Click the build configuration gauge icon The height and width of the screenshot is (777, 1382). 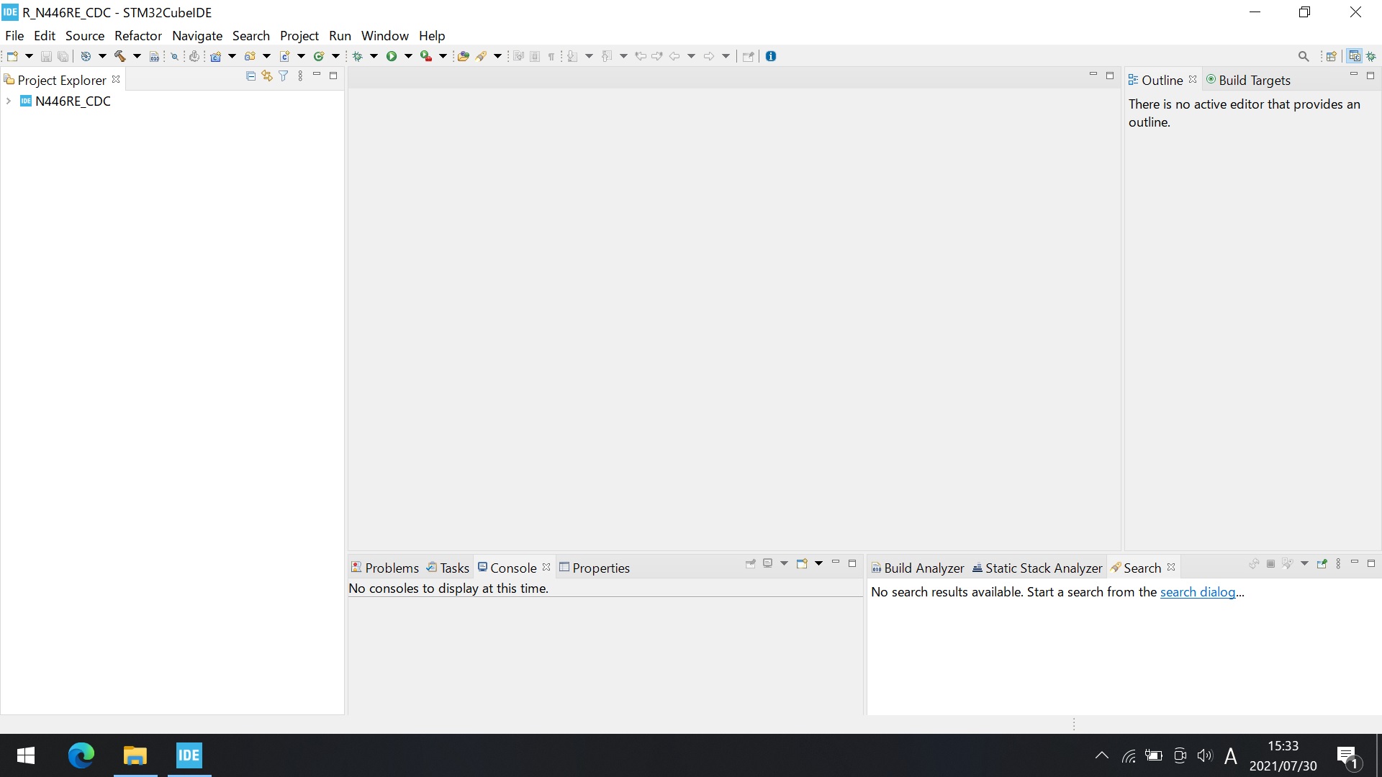[x=86, y=56]
